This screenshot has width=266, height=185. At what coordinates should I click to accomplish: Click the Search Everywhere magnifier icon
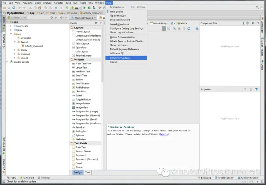tap(257, 7)
